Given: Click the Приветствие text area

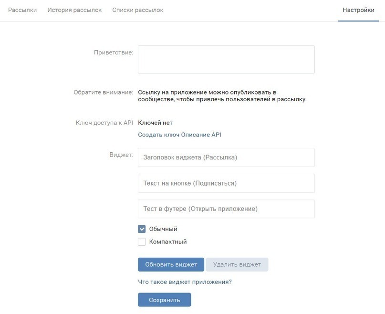Looking at the screenshot, I should tap(226, 60).
